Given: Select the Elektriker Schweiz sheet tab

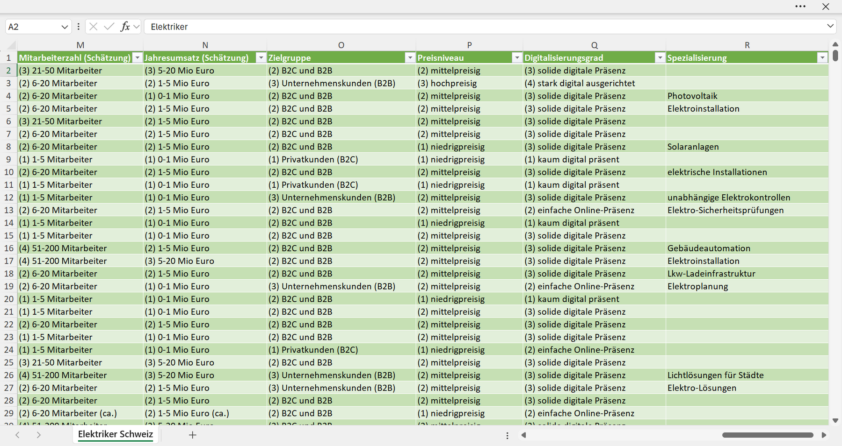Looking at the screenshot, I should point(116,434).
